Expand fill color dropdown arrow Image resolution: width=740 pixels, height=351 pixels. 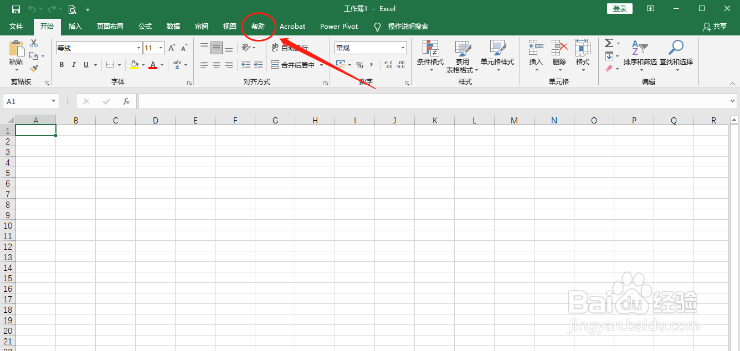(x=143, y=65)
